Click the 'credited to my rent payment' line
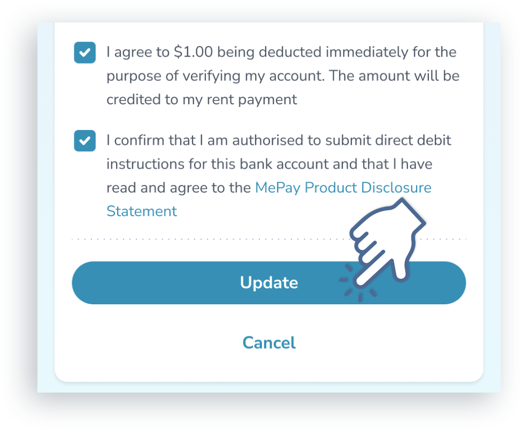 [202, 99]
